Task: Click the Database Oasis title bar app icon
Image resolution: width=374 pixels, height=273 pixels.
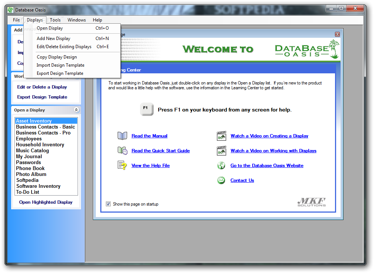Action: [10, 10]
